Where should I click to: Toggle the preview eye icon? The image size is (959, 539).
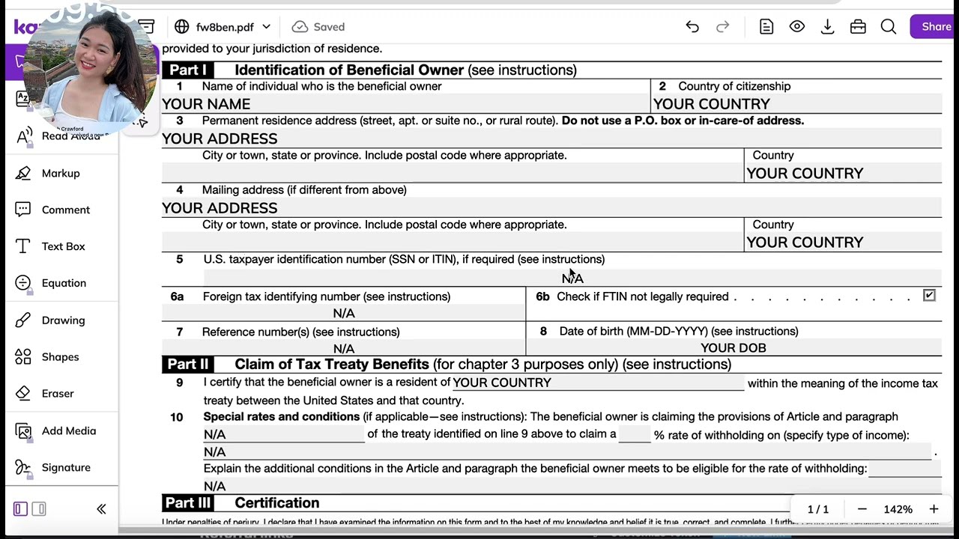(x=796, y=27)
